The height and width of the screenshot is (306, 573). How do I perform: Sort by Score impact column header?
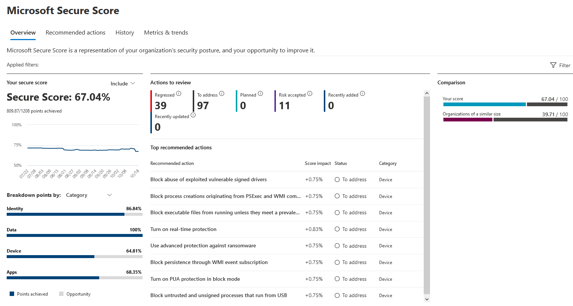point(318,163)
